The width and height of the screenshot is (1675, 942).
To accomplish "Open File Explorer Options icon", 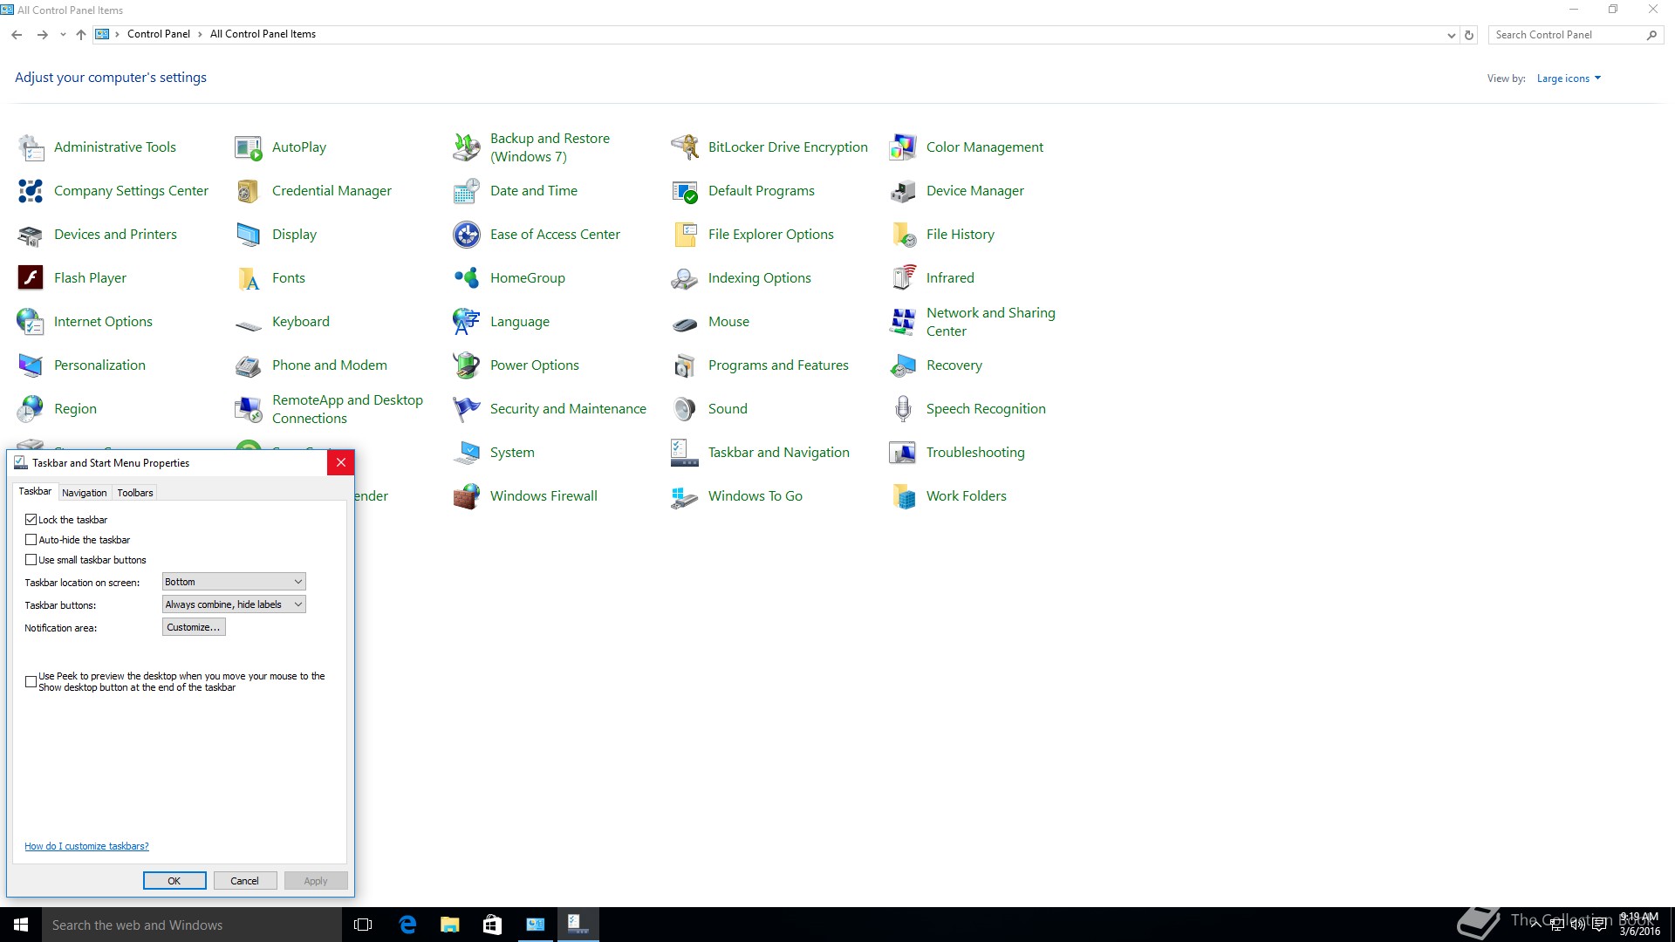I will [x=685, y=235].
